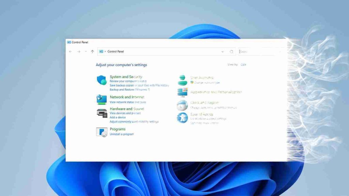
Task: Open Network and Internet category
Action: 127,97
